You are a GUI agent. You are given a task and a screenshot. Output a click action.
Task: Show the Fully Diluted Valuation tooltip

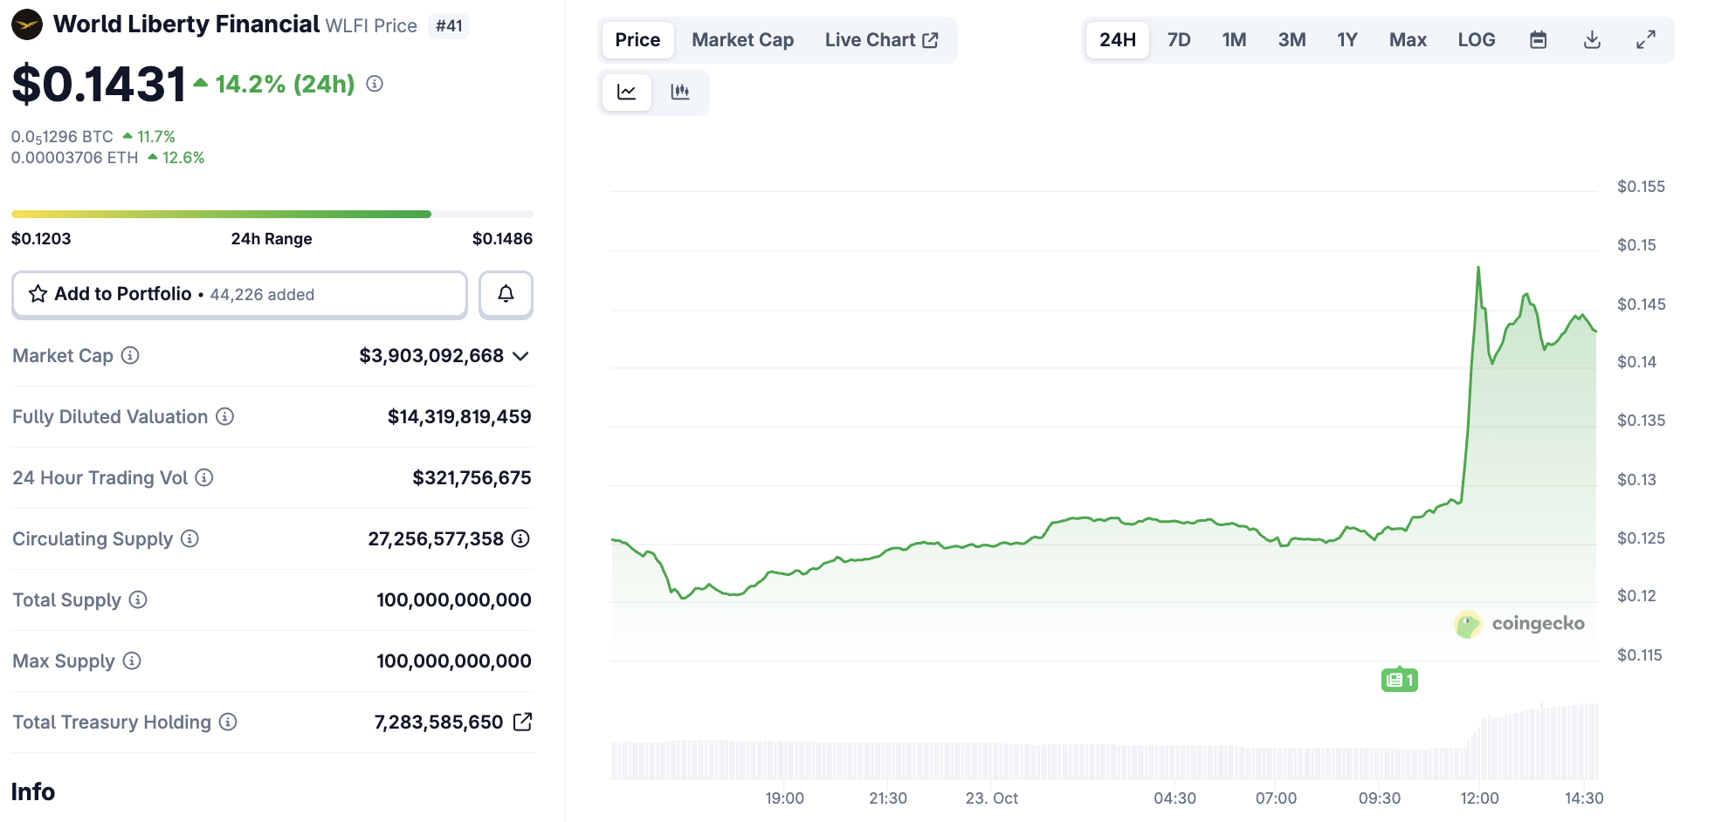(x=224, y=416)
